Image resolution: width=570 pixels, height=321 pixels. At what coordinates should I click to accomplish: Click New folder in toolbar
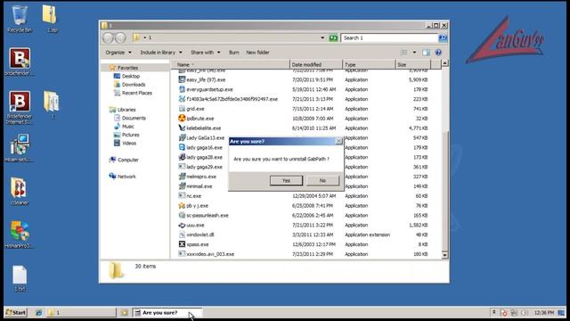257,53
